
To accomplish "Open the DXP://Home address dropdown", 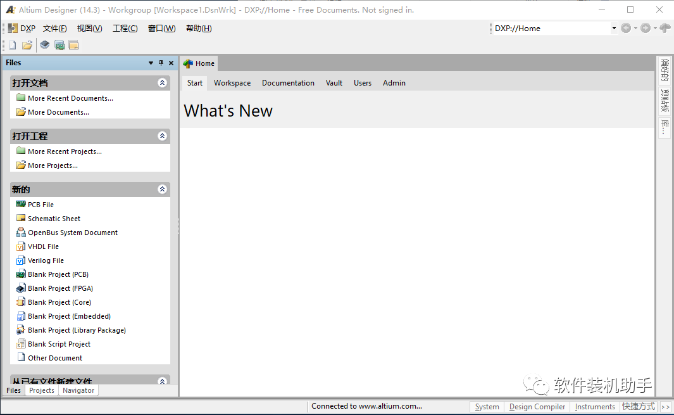I will (614, 29).
